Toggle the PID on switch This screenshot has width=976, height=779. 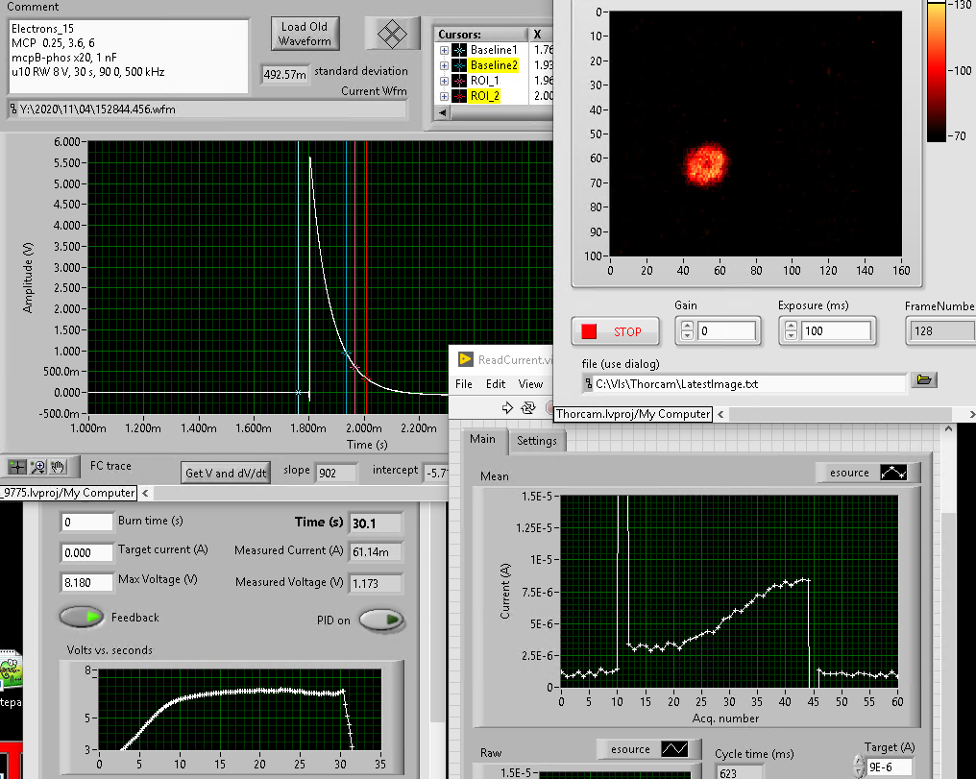pos(380,621)
